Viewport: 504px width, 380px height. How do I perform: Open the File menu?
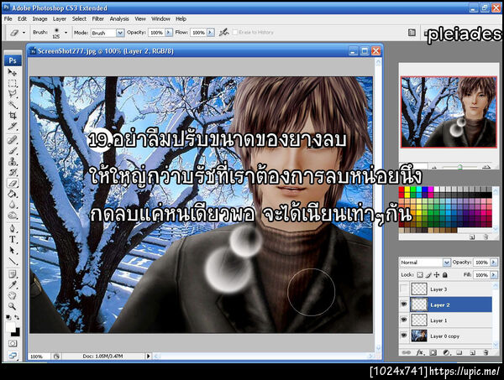coord(8,19)
